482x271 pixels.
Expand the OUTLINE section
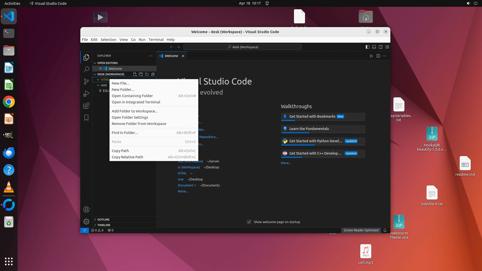pyautogui.click(x=103, y=220)
